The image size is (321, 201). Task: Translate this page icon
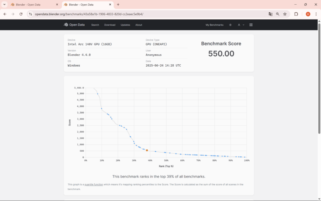click(x=270, y=14)
